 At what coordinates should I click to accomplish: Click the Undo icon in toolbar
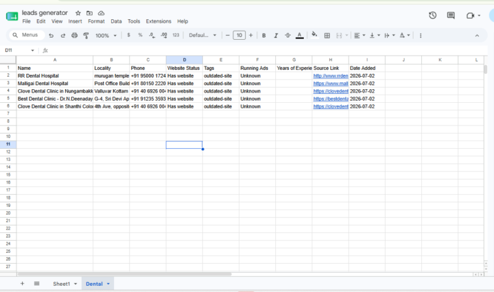pyautogui.click(x=51, y=36)
